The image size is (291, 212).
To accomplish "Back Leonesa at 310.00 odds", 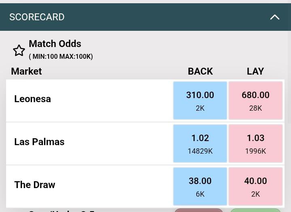I will [200, 101].
